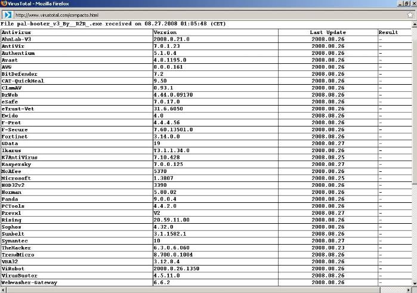Screen dimensions: 417x293
Task: Click the Result column header
Action: tap(388, 32)
